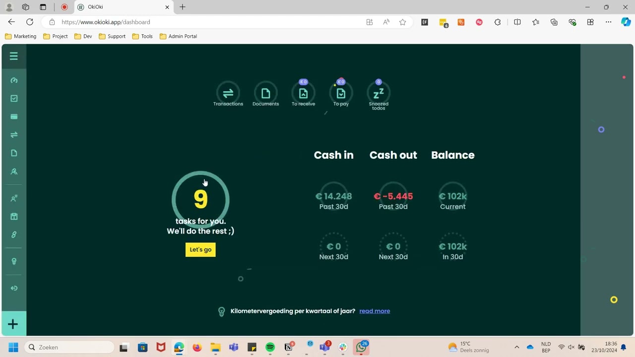
Task: Open the Marketing bookmarks folder
Action: tap(20, 36)
